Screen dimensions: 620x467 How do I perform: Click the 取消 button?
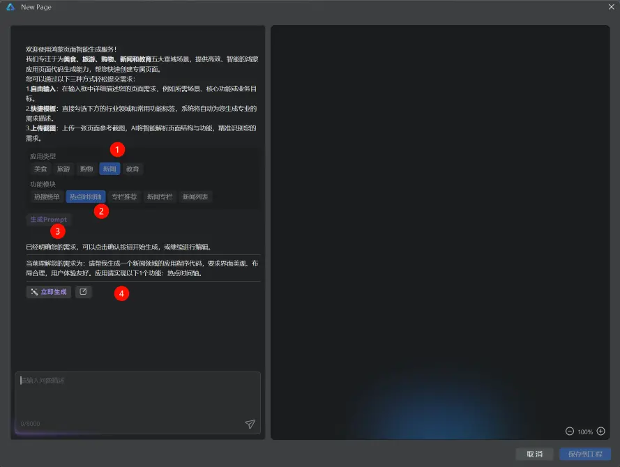tap(534, 454)
